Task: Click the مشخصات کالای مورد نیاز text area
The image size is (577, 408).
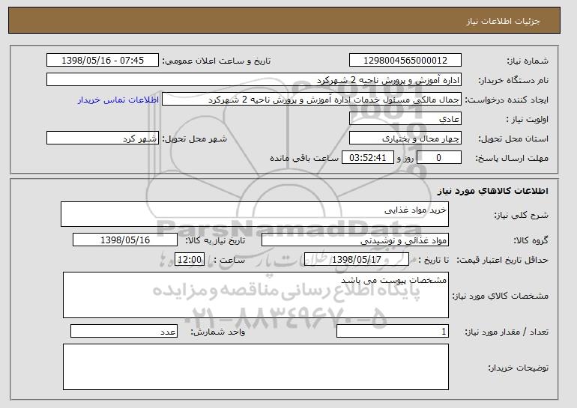Action: point(256,295)
